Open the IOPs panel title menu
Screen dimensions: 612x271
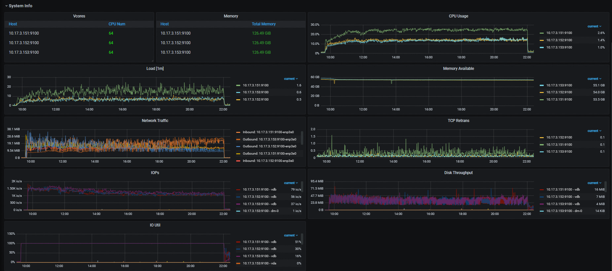155,173
